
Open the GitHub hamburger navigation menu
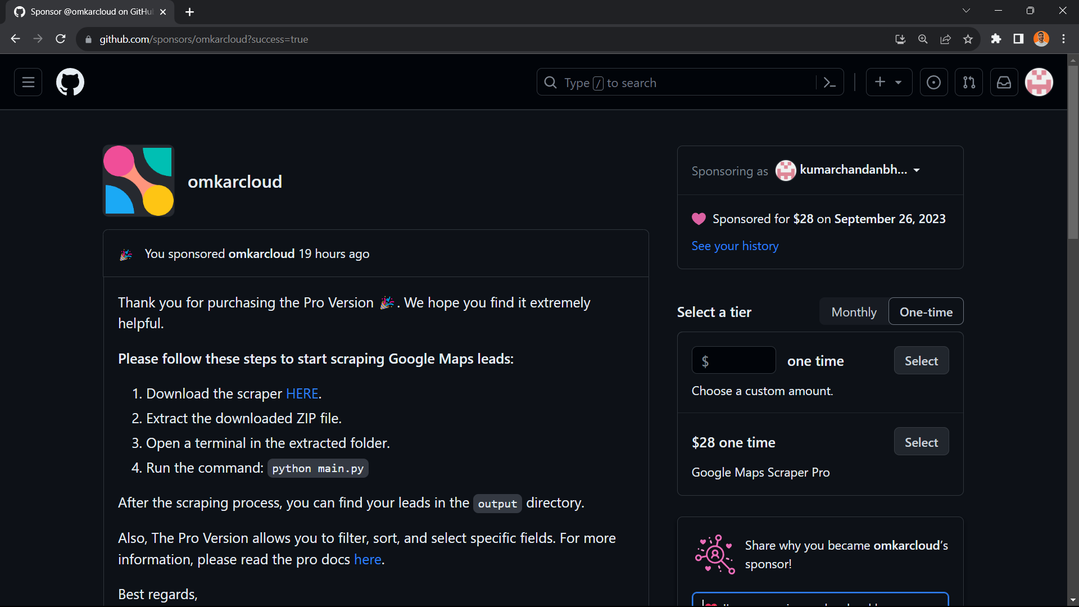point(28,83)
